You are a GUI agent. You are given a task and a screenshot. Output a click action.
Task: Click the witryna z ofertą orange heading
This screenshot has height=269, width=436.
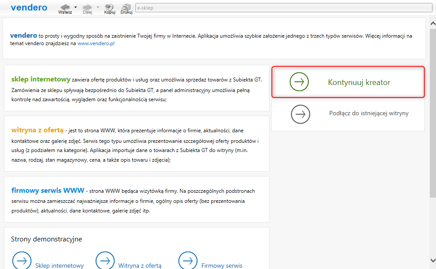coord(37,130)
